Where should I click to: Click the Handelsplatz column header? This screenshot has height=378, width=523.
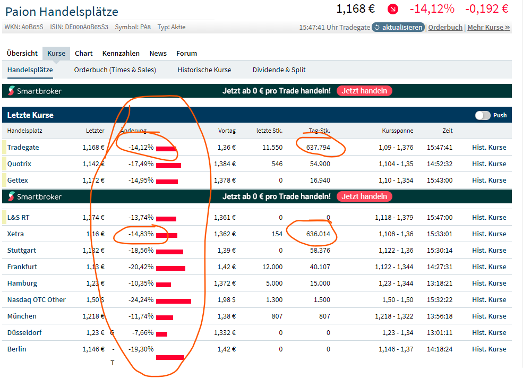click(24, 131)
